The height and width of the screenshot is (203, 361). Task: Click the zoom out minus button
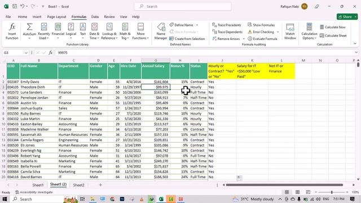click(316, 192)
